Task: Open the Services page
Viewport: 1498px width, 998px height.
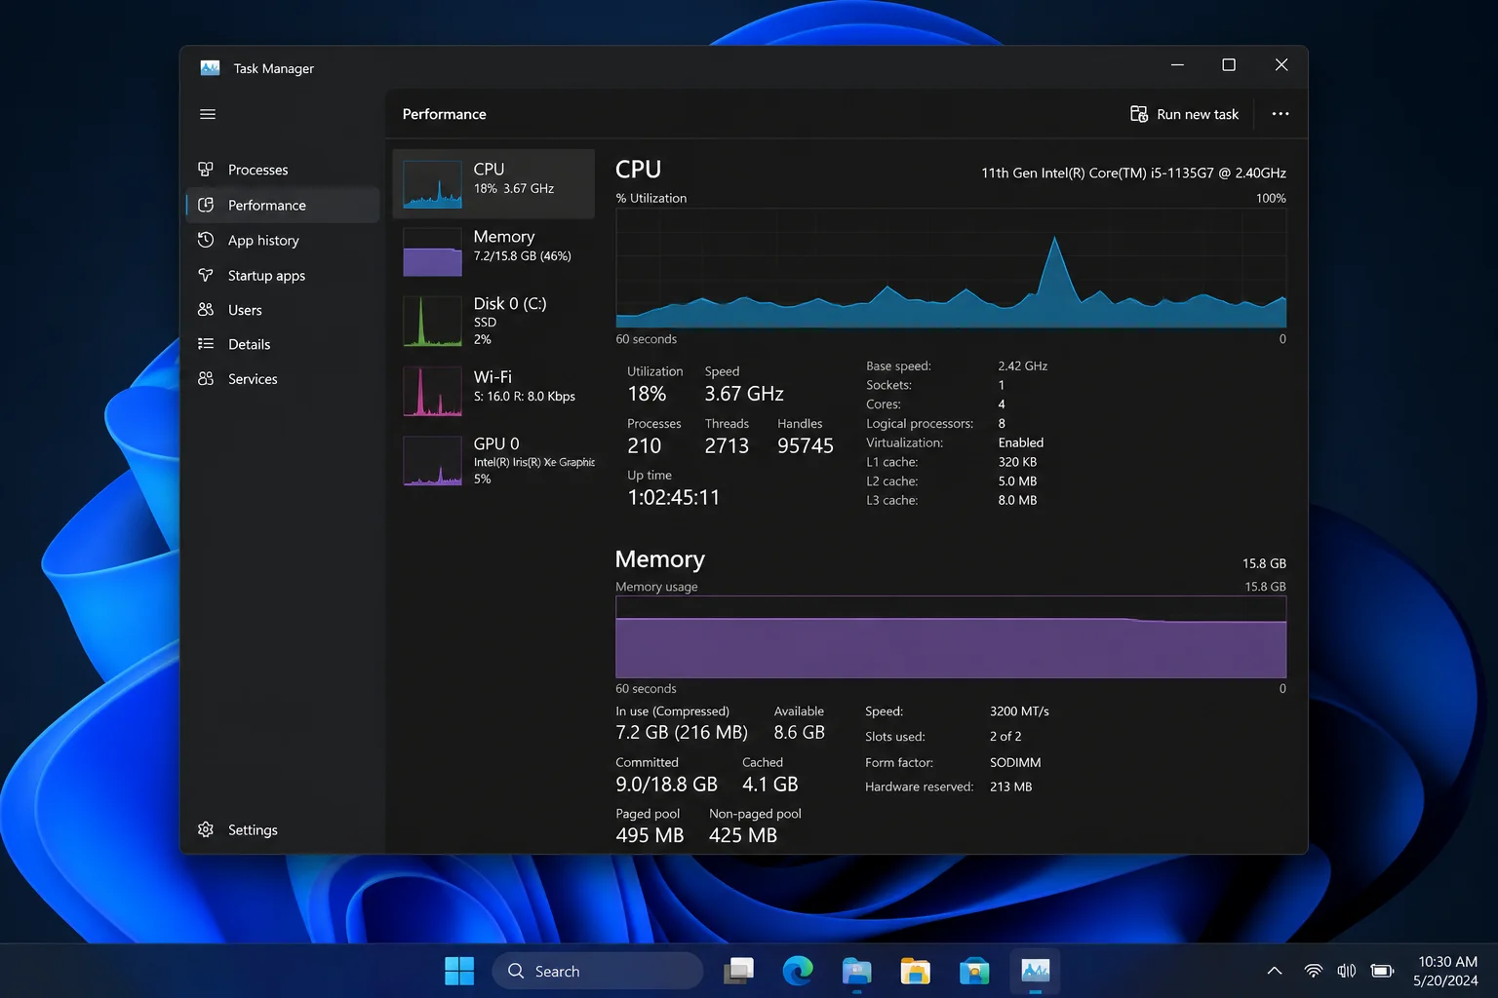Action: pyautogui.click(x=282, y=379)
